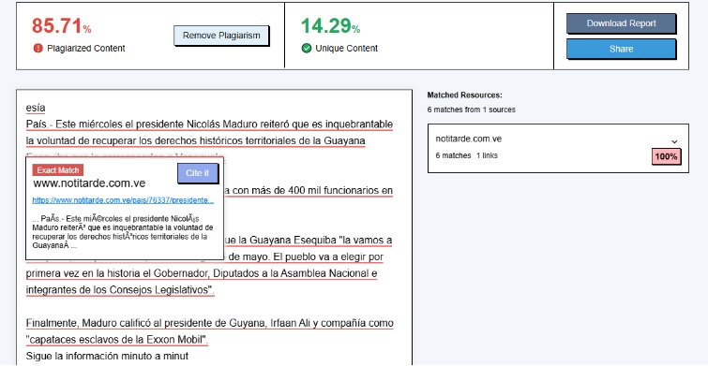Click the underlined sentence about Nicolás Maduro
Viewport: 708px width, 366px height.
coord(209,133)
